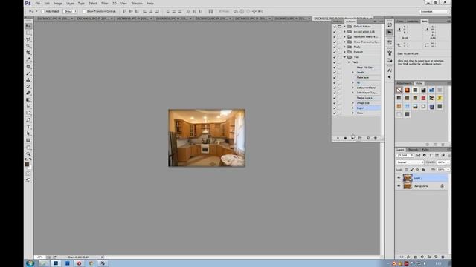Expand the Levels action step
476x267 pixels.
[353, 73]
